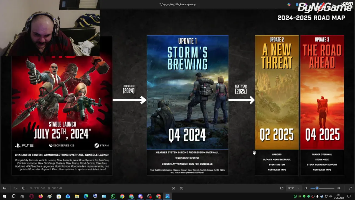Image resolution: width=355 pixels, height=200 pixels.
Task: Open the %195 zoom level dropdown
Action: pos(293,188)
